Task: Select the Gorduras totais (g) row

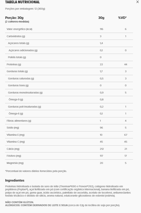Action: [69, 71]
